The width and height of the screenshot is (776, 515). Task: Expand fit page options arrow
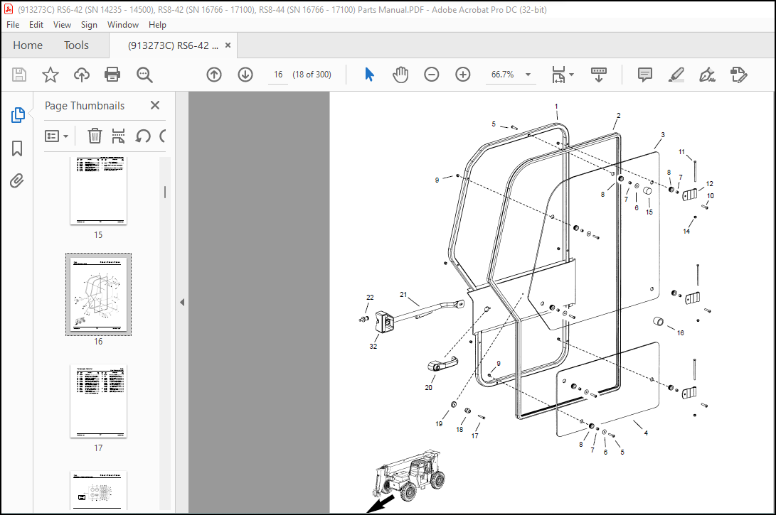[x=572, y=75]
